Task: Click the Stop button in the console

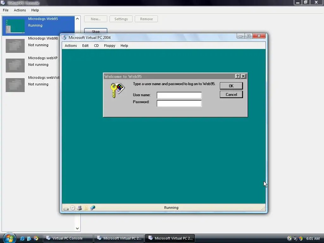Action: coord(96,31)
